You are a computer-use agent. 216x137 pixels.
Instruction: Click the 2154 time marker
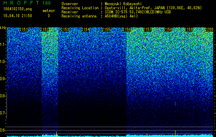tap(86, 29)
